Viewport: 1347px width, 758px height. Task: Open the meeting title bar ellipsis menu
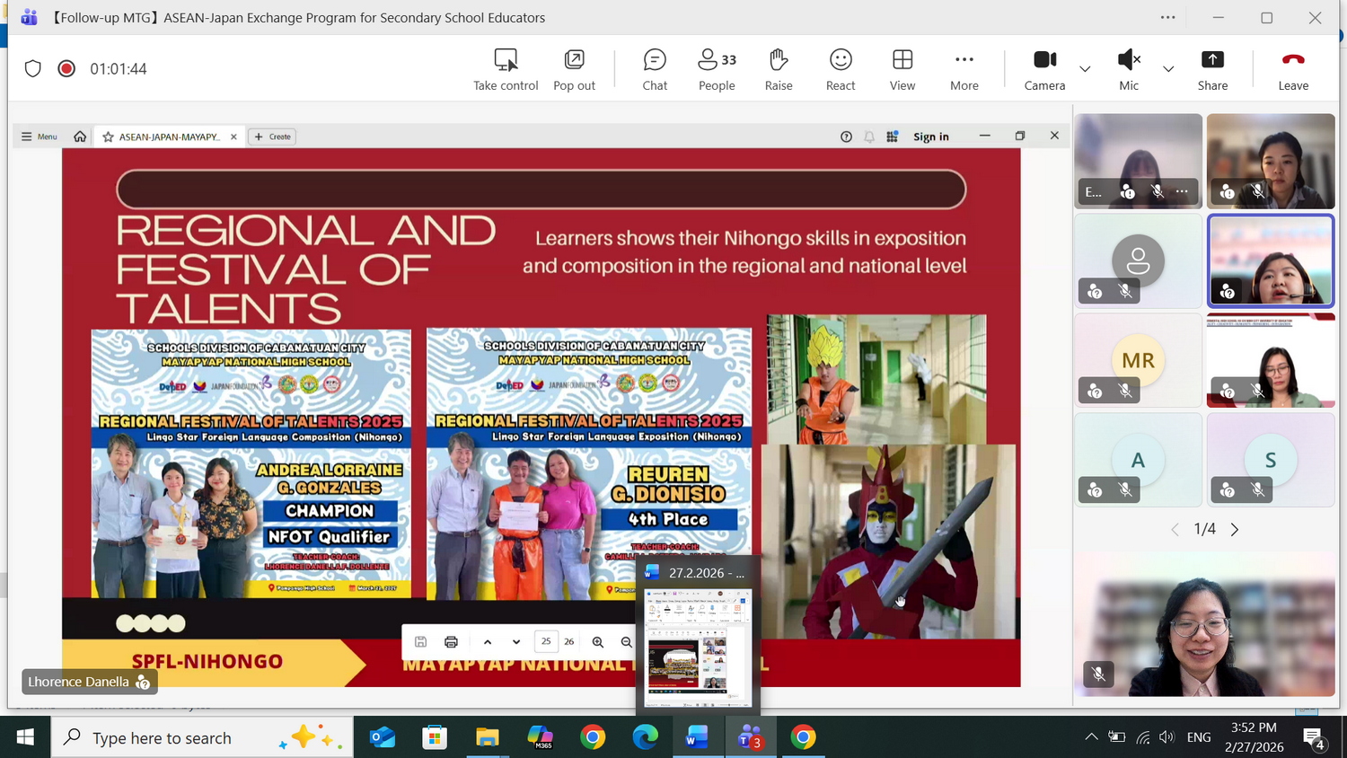[1167, 18]
